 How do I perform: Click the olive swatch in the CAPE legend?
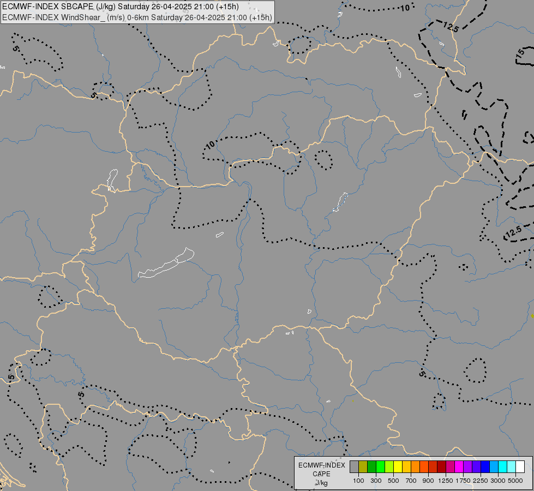click(x=363, y=467)
